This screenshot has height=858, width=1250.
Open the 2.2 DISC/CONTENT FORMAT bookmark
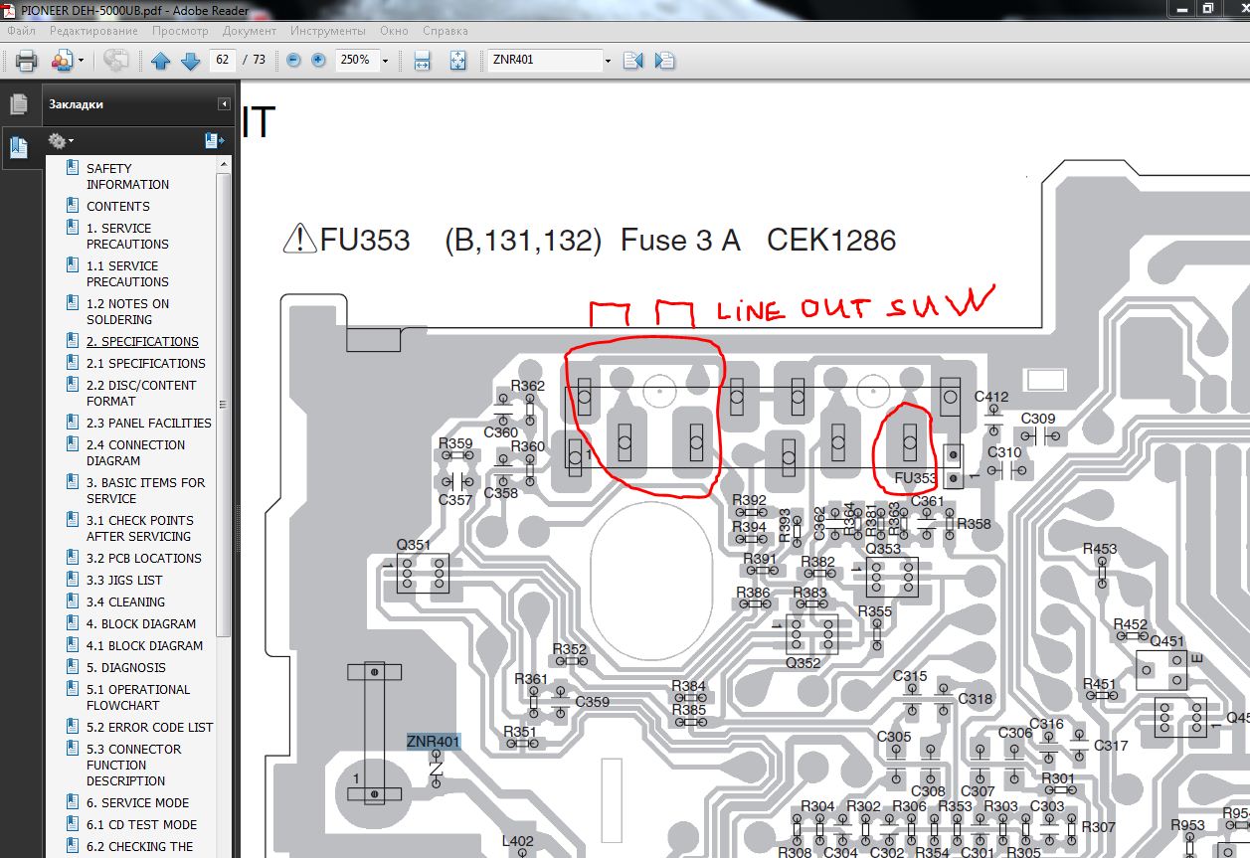click(x=141, y=394)
